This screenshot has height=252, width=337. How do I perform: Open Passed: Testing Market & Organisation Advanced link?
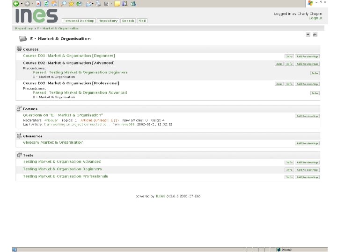pyautogui.click(x=80, y=92)
